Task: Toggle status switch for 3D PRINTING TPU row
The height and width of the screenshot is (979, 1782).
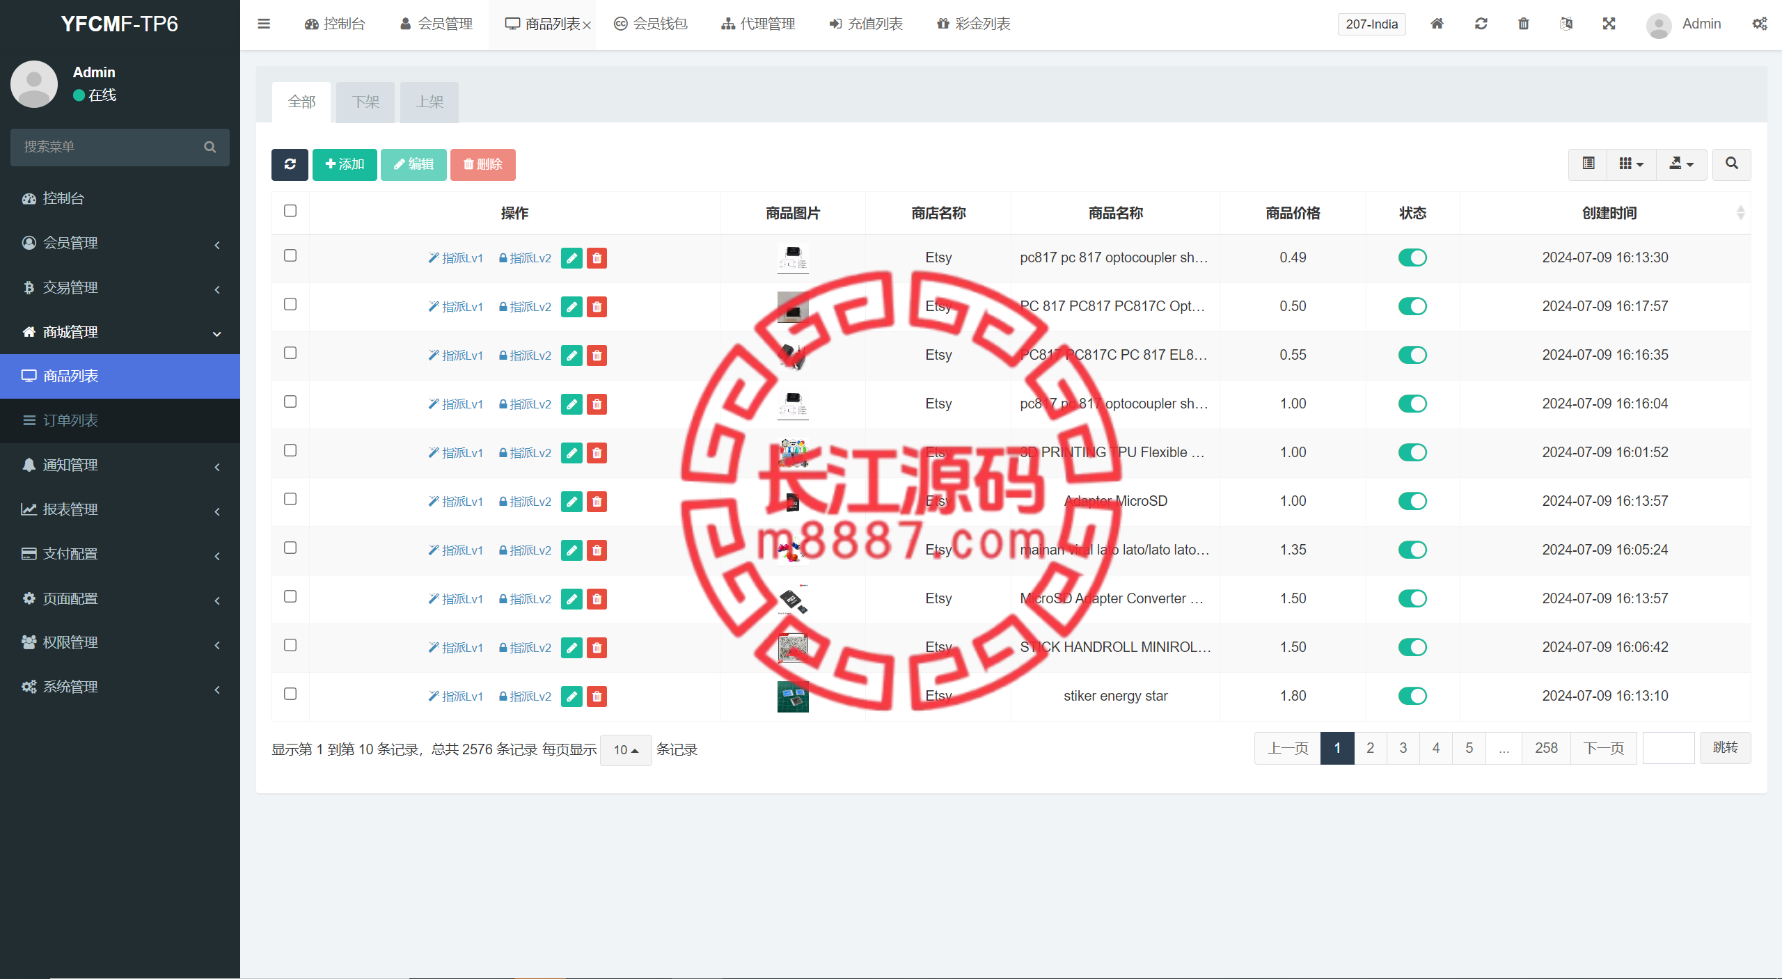Action: click(1412, 452)
